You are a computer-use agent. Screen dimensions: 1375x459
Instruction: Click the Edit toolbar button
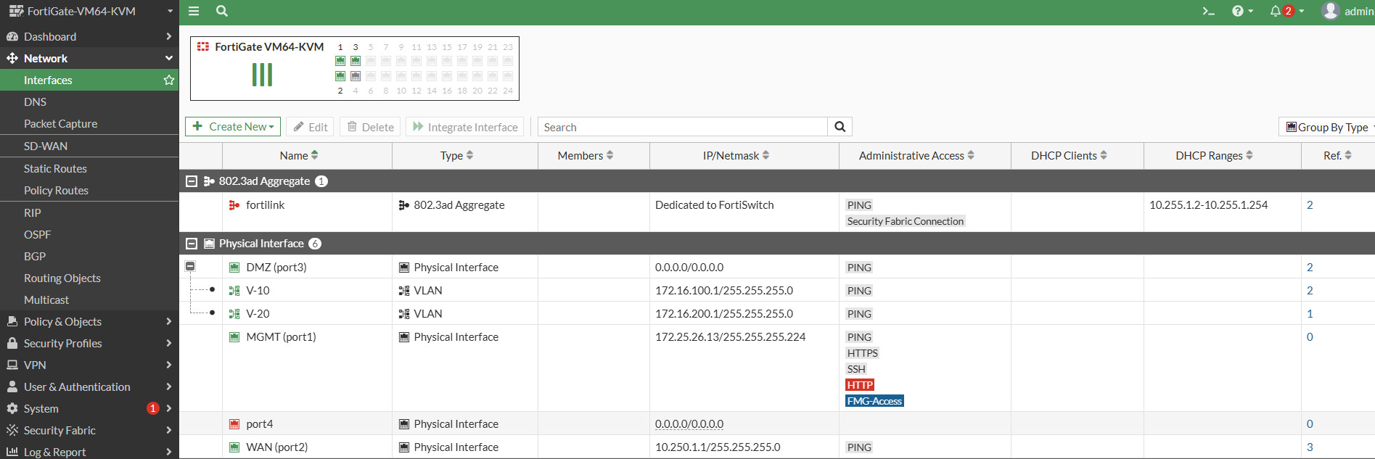(311, 127)
